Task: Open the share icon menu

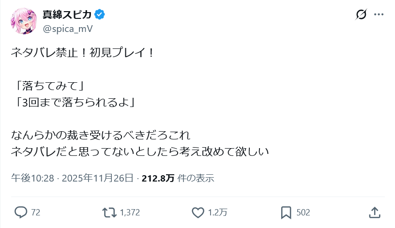Action: coord(374,212)
